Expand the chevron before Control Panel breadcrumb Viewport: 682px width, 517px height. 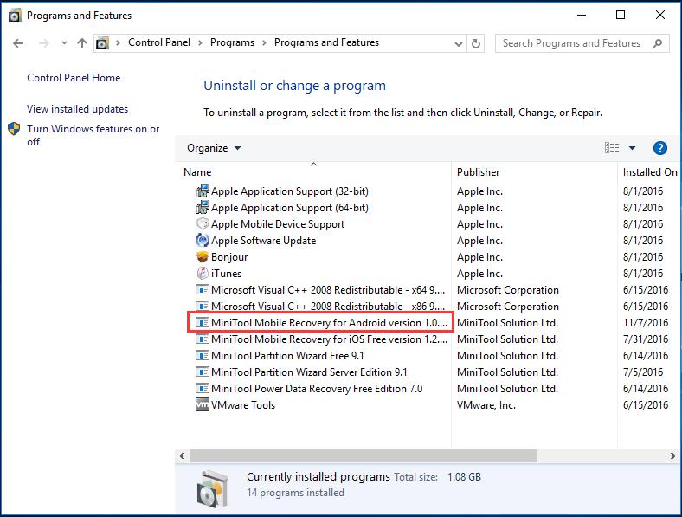pyautogui.click(x=118, y=42)
